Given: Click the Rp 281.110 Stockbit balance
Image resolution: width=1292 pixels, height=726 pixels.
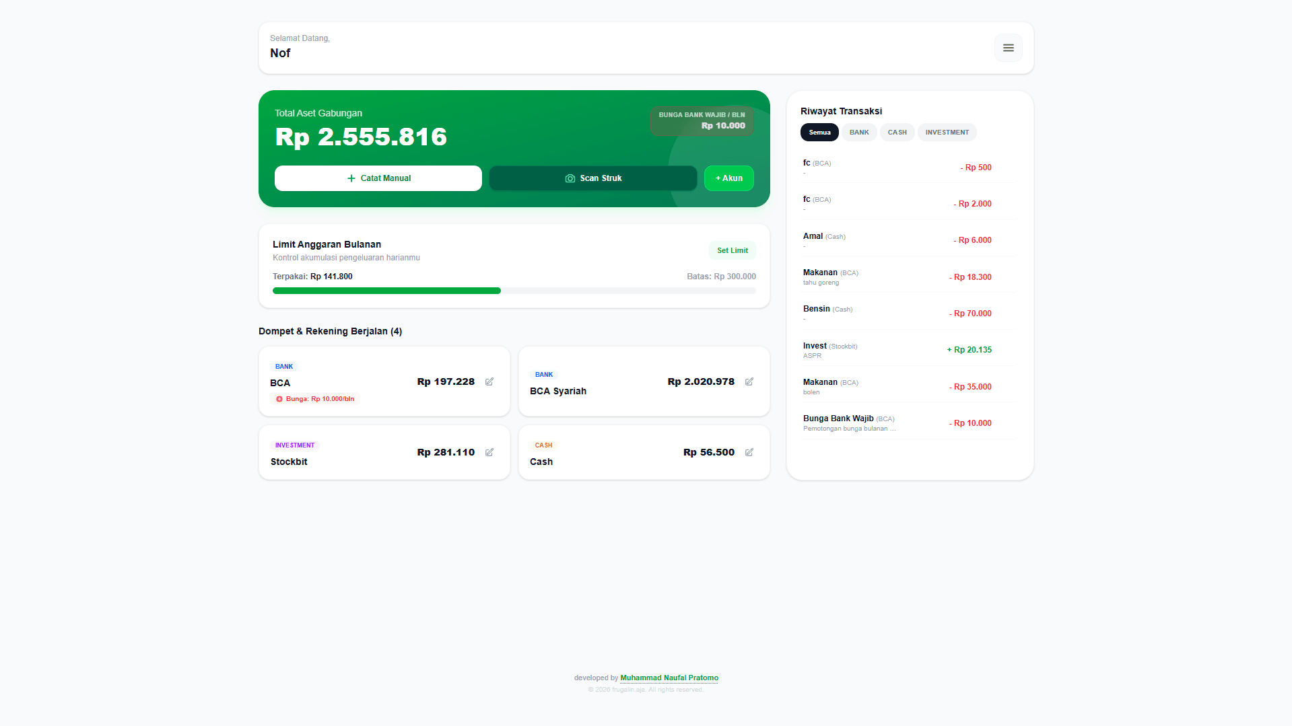Looking at the screenshot, I should 446,452.
